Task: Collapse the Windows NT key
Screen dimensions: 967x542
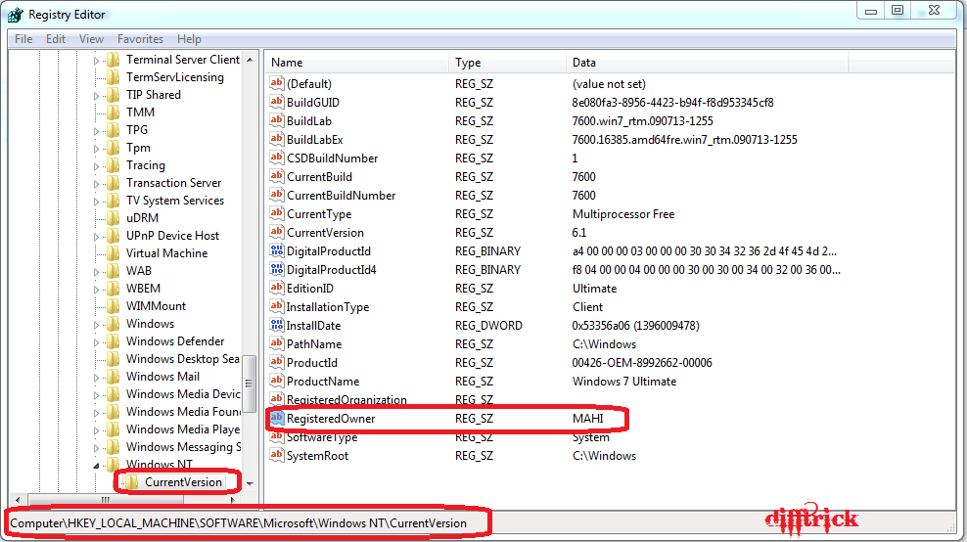Action: tap(96, 466)
